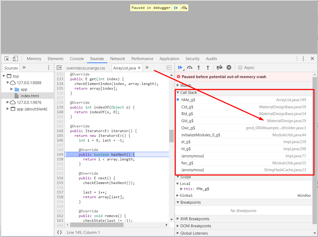Resume script execution in debugger toolbar
318x237 pixels.
click(180, 68)
